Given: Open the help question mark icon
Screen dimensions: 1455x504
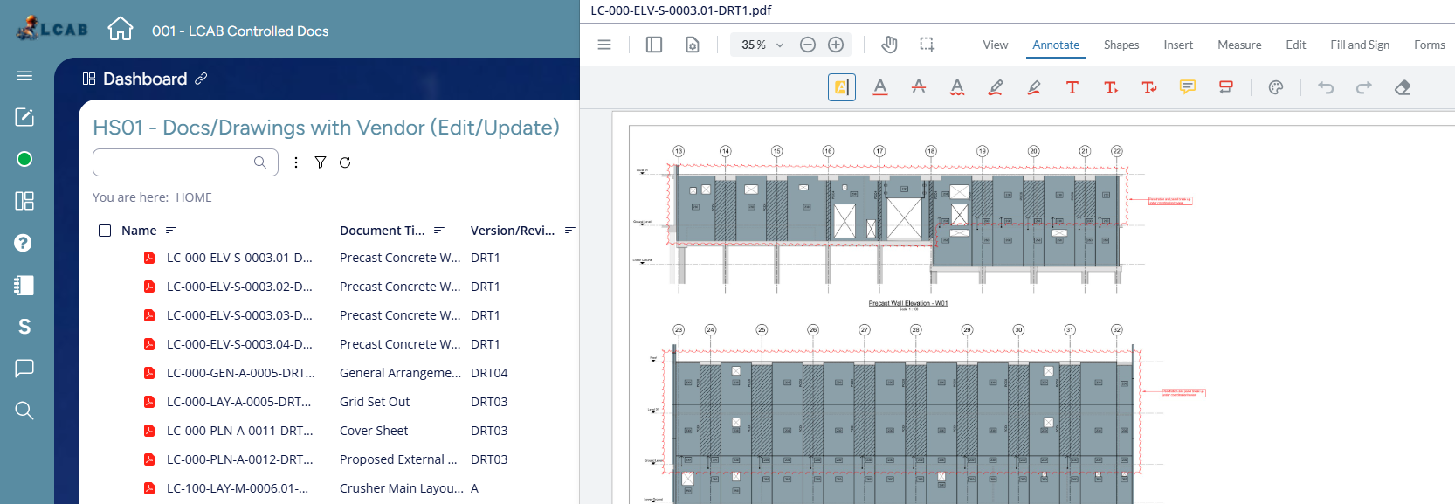Looking at the screenshot, I should tap(24, 243).
